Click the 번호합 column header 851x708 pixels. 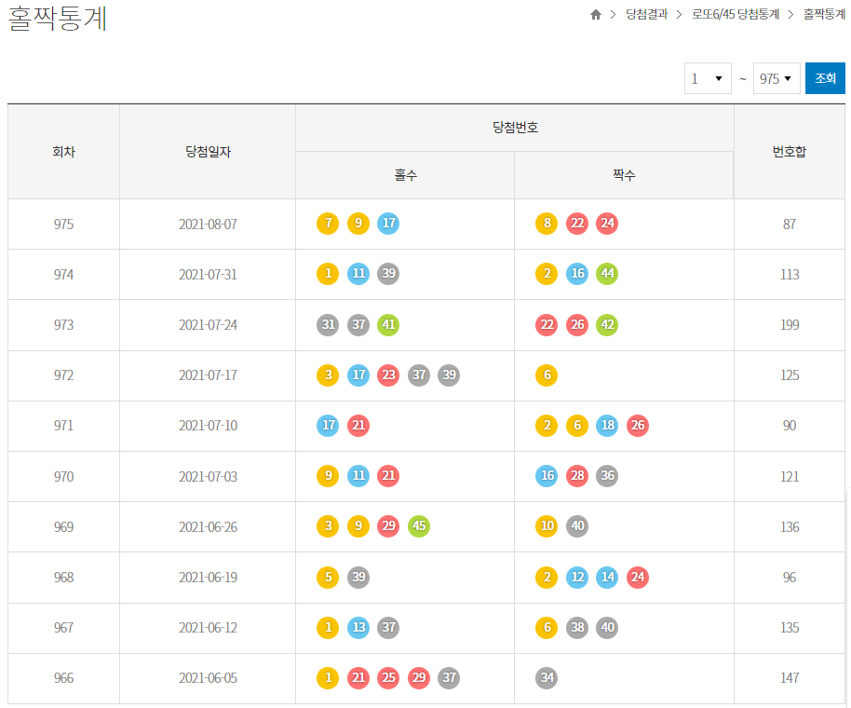click(790, 152)
